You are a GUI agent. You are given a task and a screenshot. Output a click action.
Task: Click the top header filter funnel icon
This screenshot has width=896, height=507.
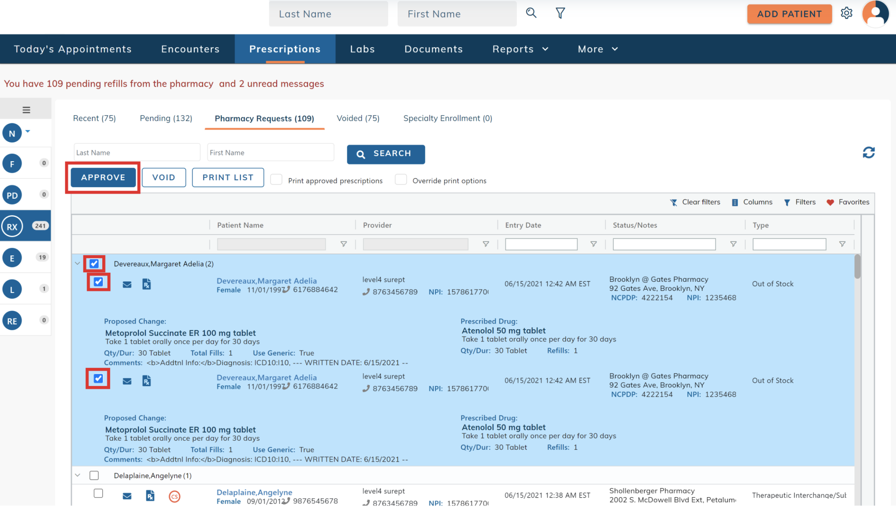tap(560, 14)
